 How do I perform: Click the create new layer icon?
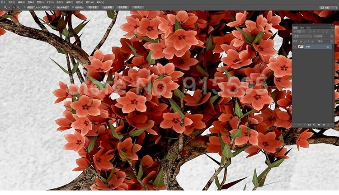(x=324, y=125)
